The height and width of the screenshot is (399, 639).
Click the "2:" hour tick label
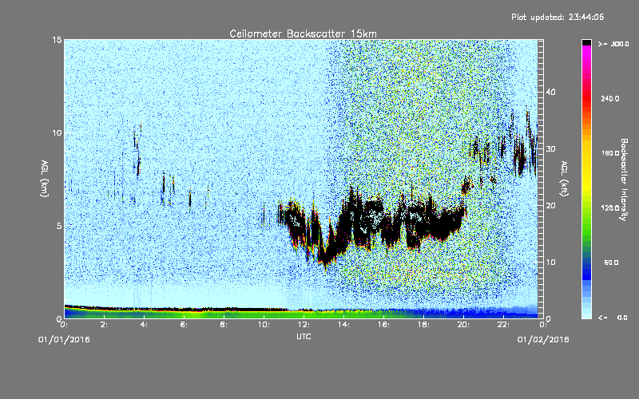tap(105, 325)
